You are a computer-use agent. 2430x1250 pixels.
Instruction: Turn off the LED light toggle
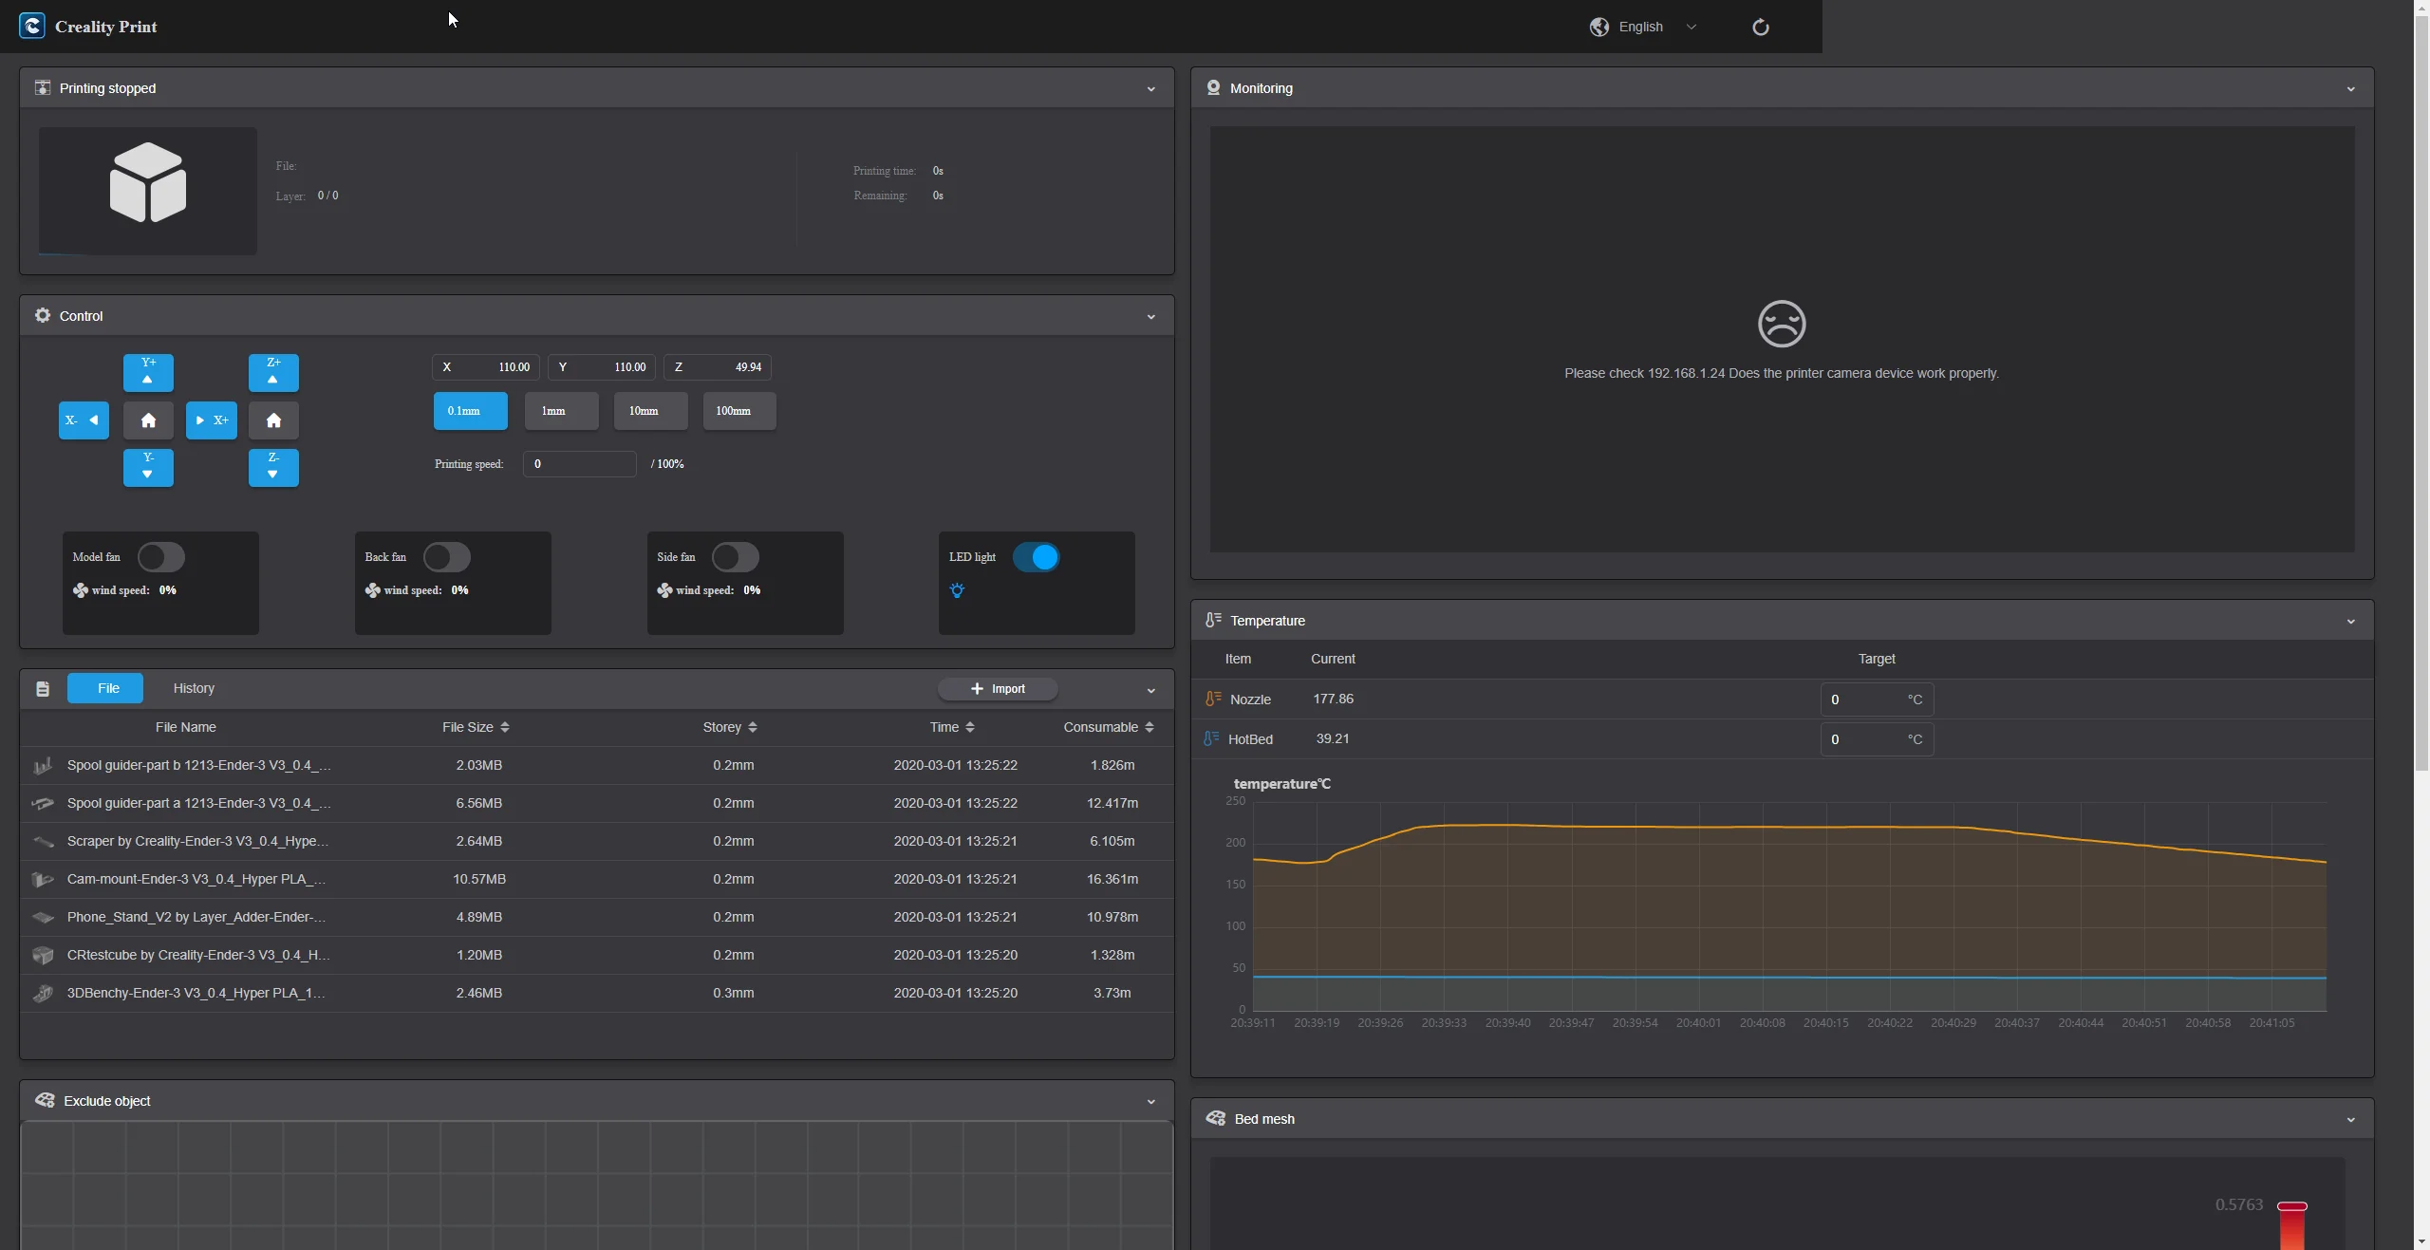[1036, 557]
